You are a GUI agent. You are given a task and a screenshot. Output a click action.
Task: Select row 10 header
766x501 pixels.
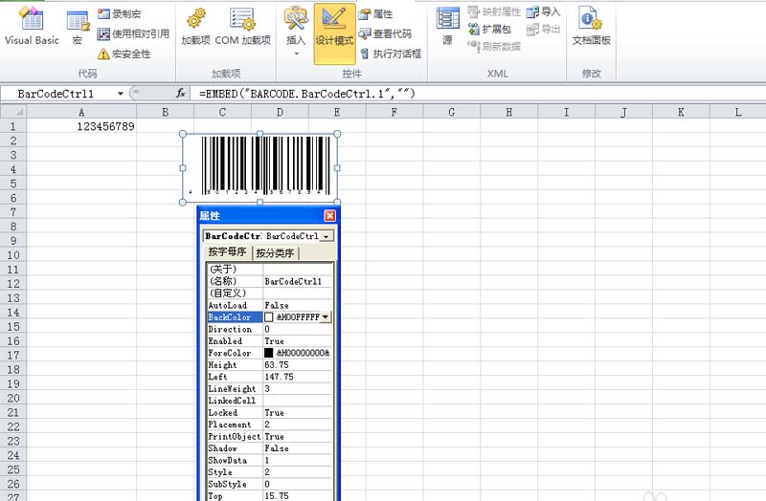(13, 255)
